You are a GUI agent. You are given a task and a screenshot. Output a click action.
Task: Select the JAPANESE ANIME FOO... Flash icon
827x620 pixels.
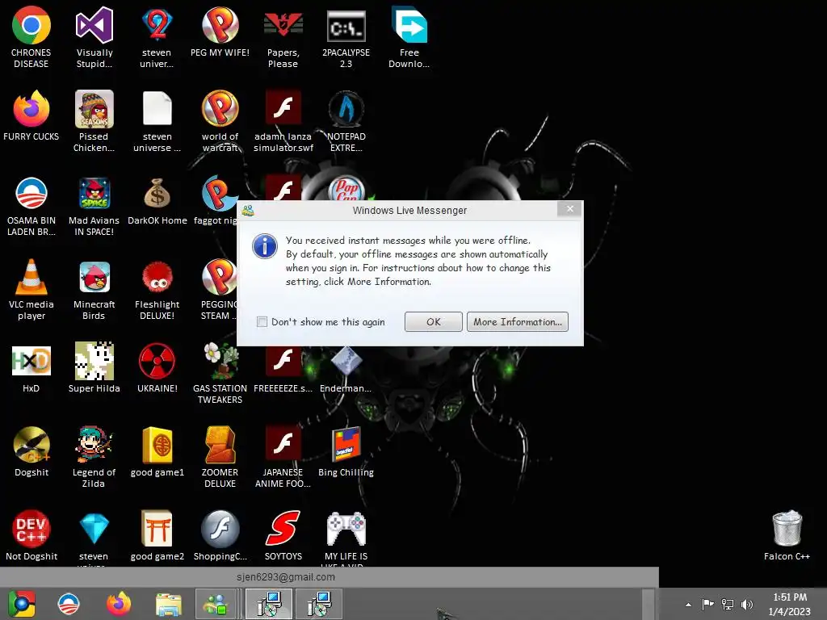[283, 457]
